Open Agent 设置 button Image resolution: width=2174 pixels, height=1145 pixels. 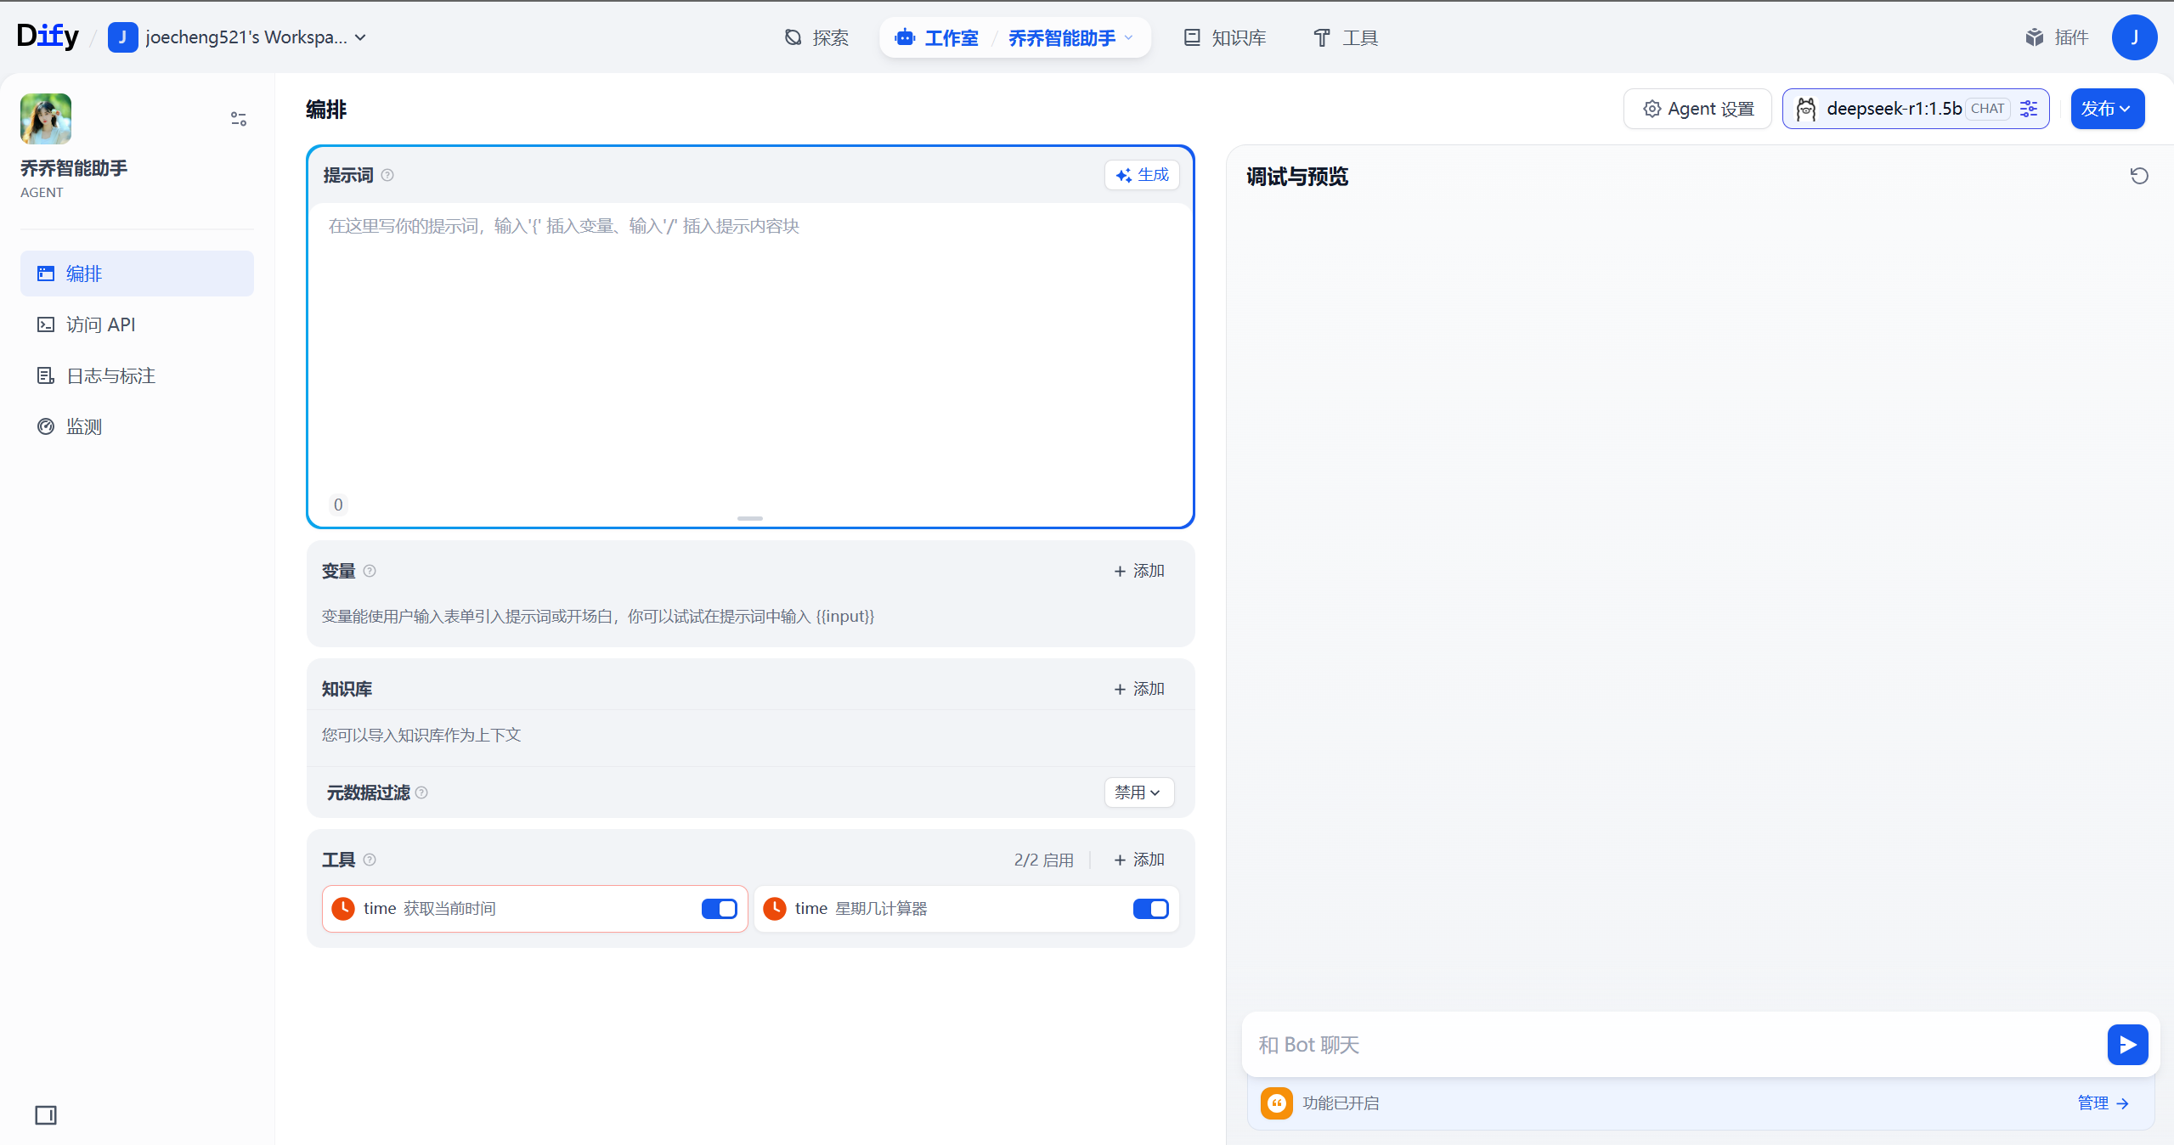click(1697, 109)
